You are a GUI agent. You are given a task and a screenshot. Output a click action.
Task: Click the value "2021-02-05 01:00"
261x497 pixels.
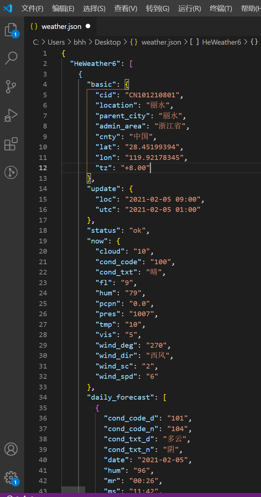point(163,209)
